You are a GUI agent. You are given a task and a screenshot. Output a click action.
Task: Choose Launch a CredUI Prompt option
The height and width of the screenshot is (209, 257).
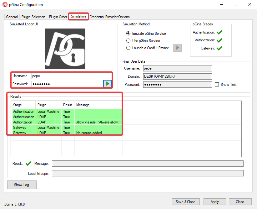128,48
